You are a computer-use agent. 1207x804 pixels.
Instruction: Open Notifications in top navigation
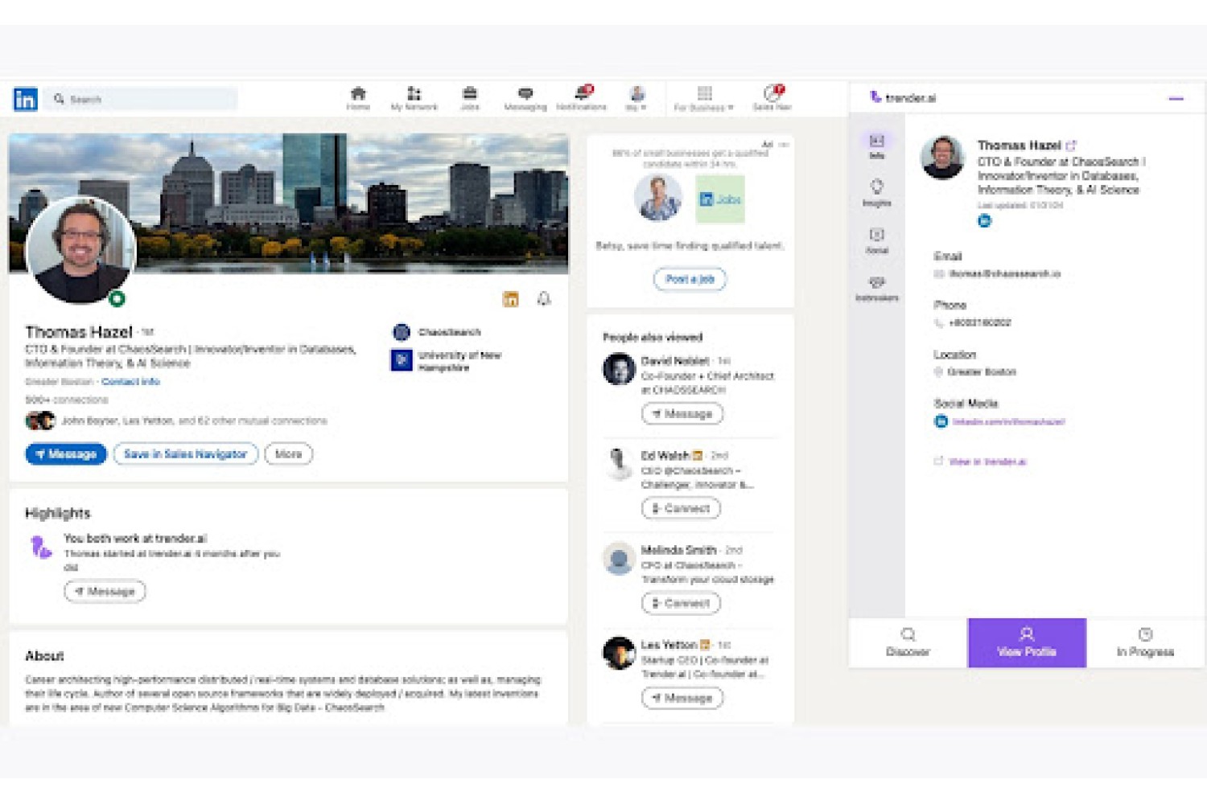[582, 98]
